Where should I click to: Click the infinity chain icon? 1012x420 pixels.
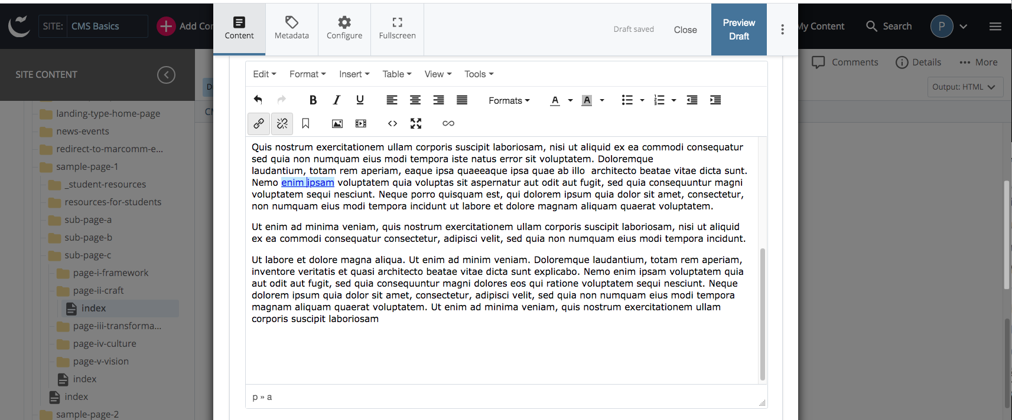[448, 123]
